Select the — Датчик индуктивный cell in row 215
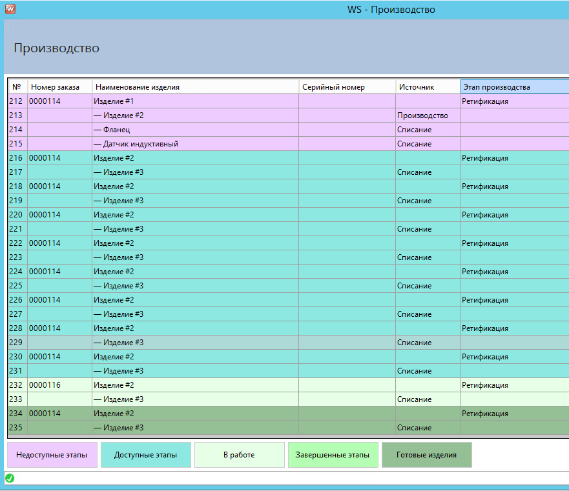Screen dimensions: 569x491 pos(196,144)
